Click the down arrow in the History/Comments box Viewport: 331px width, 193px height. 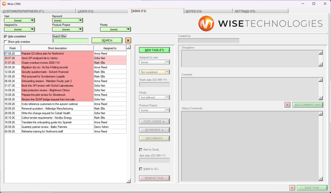tap(321, 179)
